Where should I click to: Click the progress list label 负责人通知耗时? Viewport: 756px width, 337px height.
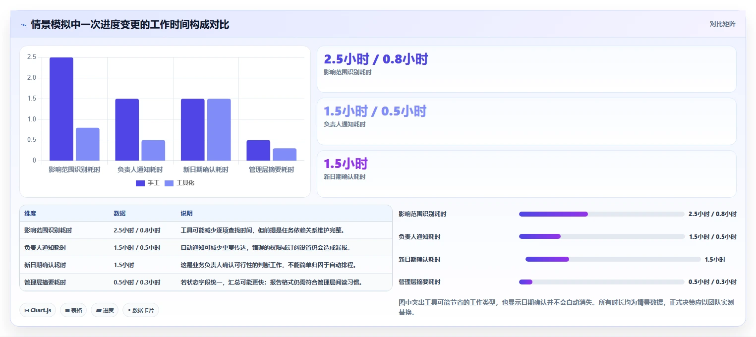[419, 237]
